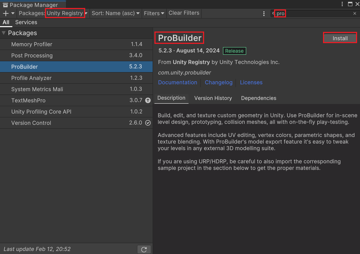Open the Filters dropdown

tap(154, 13)
